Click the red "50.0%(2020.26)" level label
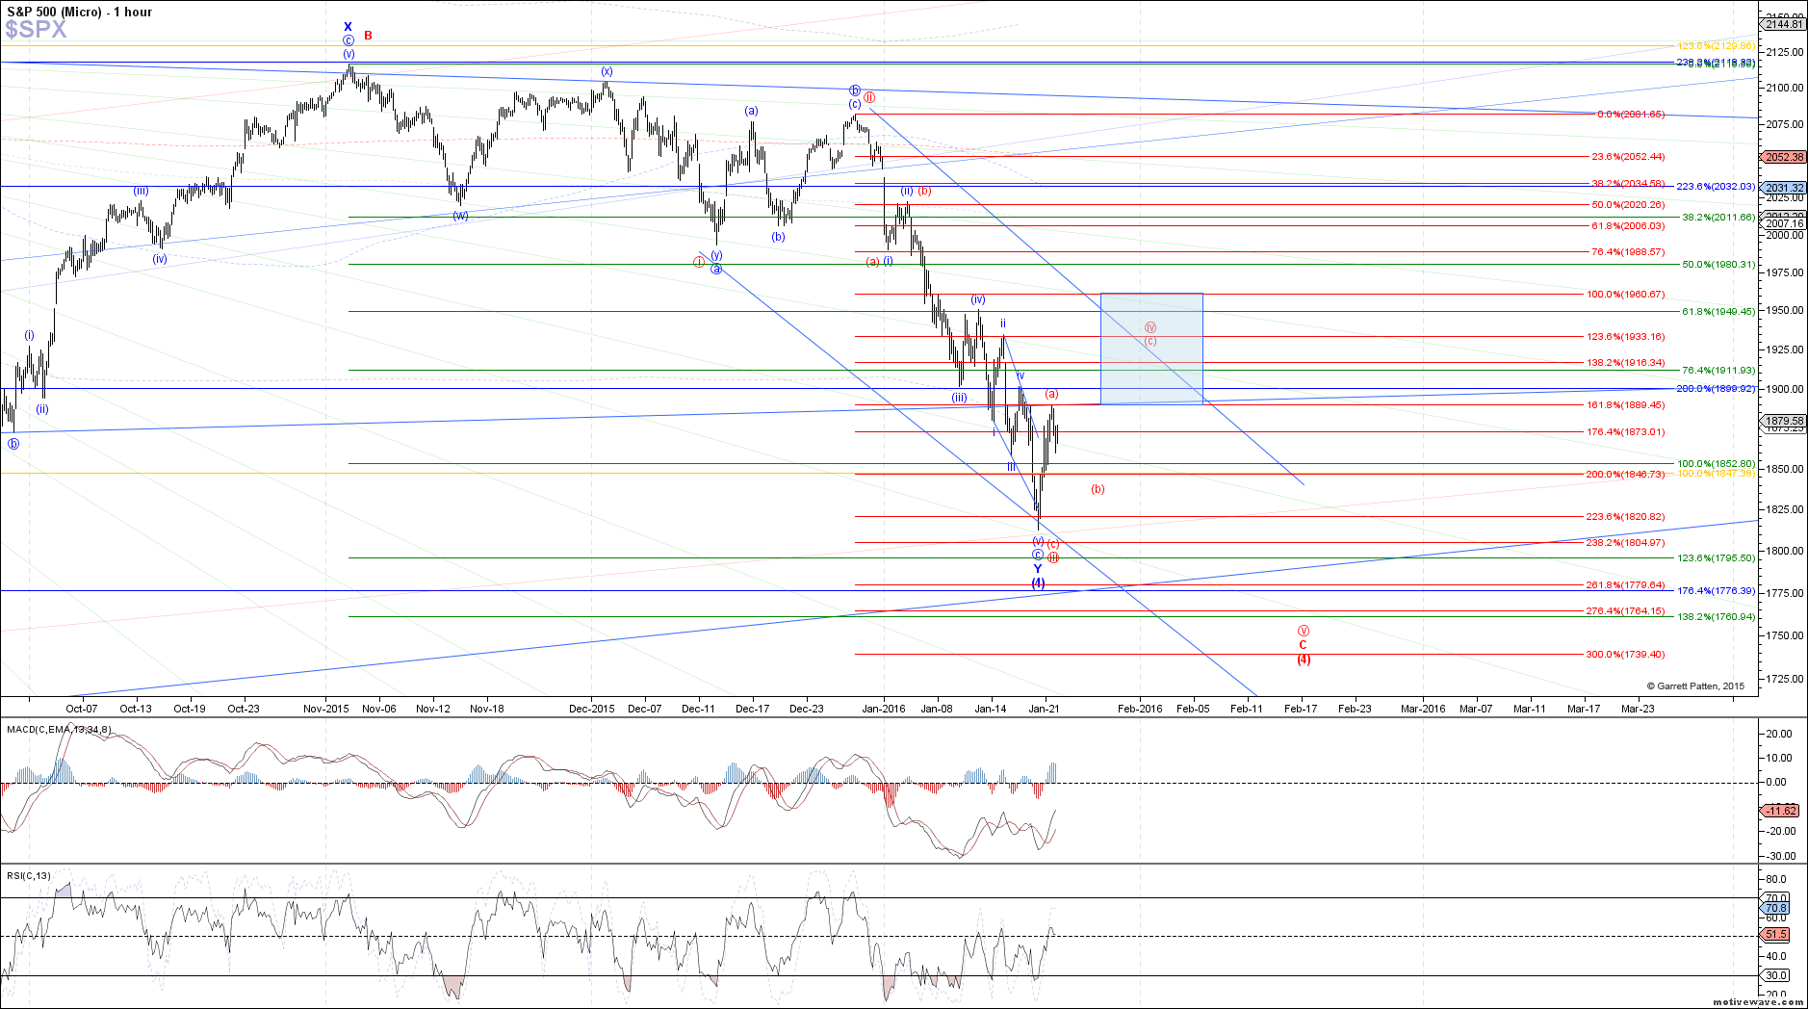1808x1009 pixels. 1628,205
